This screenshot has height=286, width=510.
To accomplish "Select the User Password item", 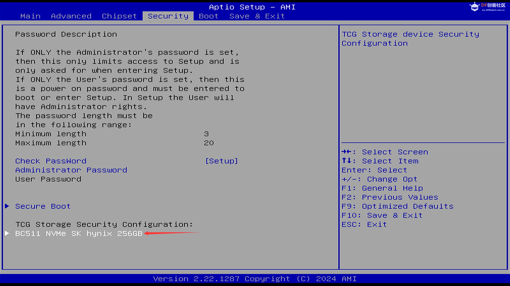I will coord(48,179).
